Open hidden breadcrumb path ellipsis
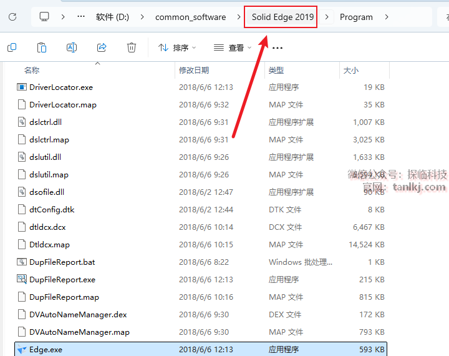The width and height of the screenshot is (449, 356). (81, 17)
